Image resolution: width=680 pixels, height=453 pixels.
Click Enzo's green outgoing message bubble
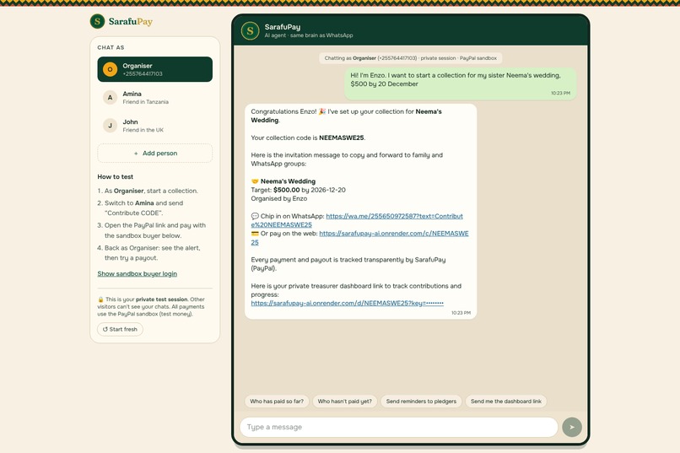461,84
